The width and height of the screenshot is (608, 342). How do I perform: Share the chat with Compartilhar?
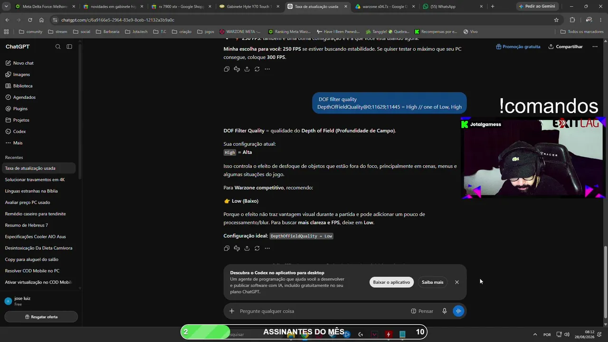pos(565,47)
